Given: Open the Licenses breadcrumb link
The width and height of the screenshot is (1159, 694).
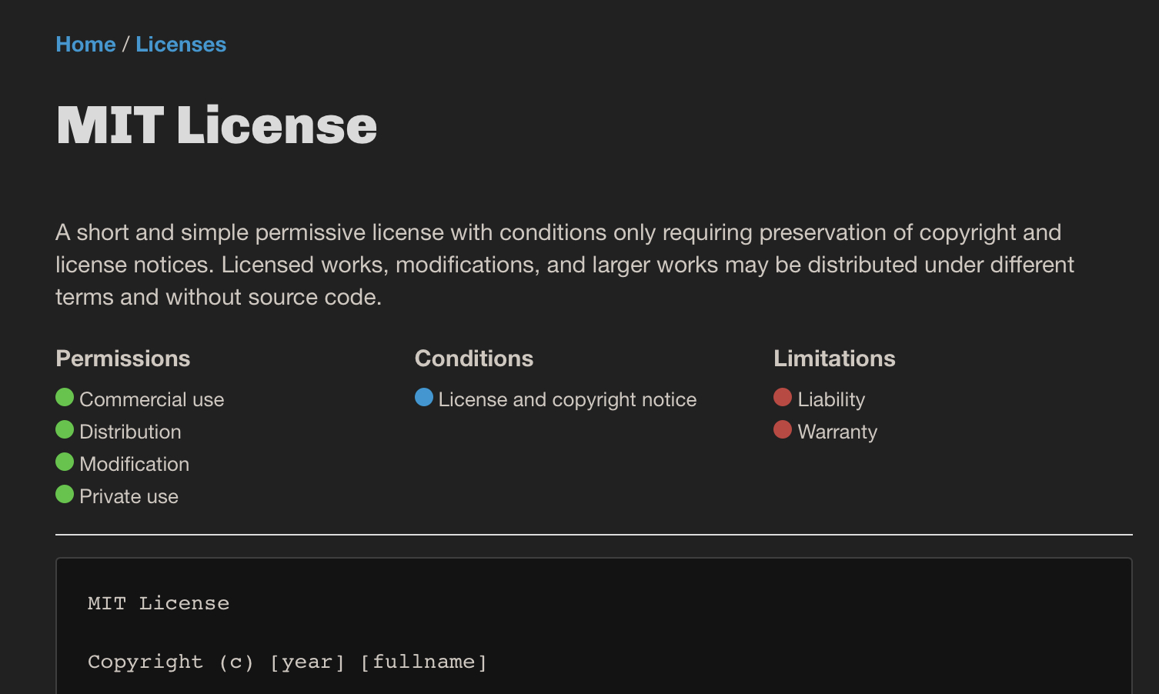Looking at the screenshot, I should 181,45.
